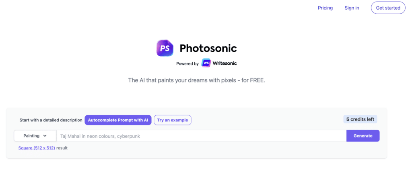Click the WS Writesonic logo icon
Screen dimensions: 412x174
click(x=206, y=63)
